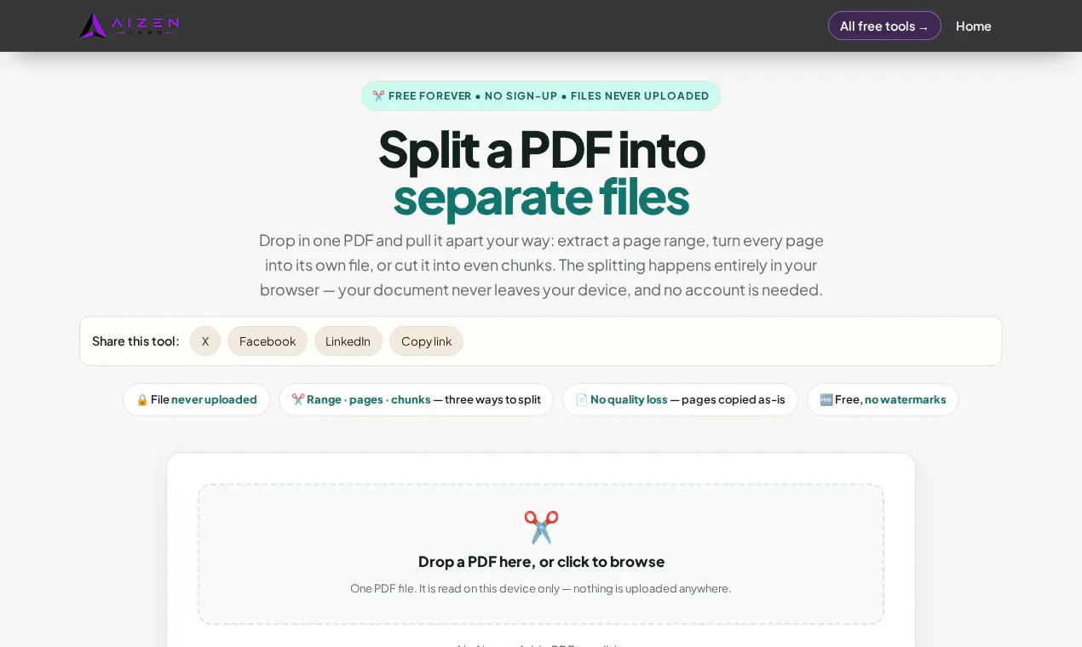Open the All free tools link
1082x647 pixels.
tap(884, 26)
